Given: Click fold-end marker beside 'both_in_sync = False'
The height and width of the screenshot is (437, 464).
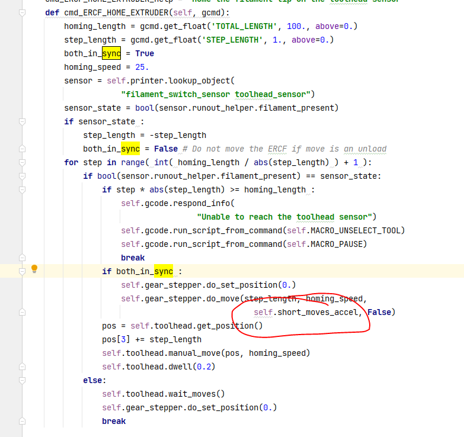Looking at the screenshot, I should pyautogui.click(x=22, y=149).
